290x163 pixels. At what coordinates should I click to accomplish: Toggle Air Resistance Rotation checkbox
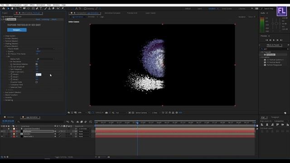pyautogui.click(x=37, y=64)
